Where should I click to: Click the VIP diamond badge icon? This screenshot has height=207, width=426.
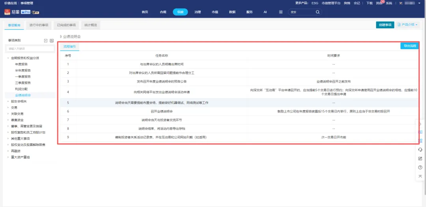[35, 13]
